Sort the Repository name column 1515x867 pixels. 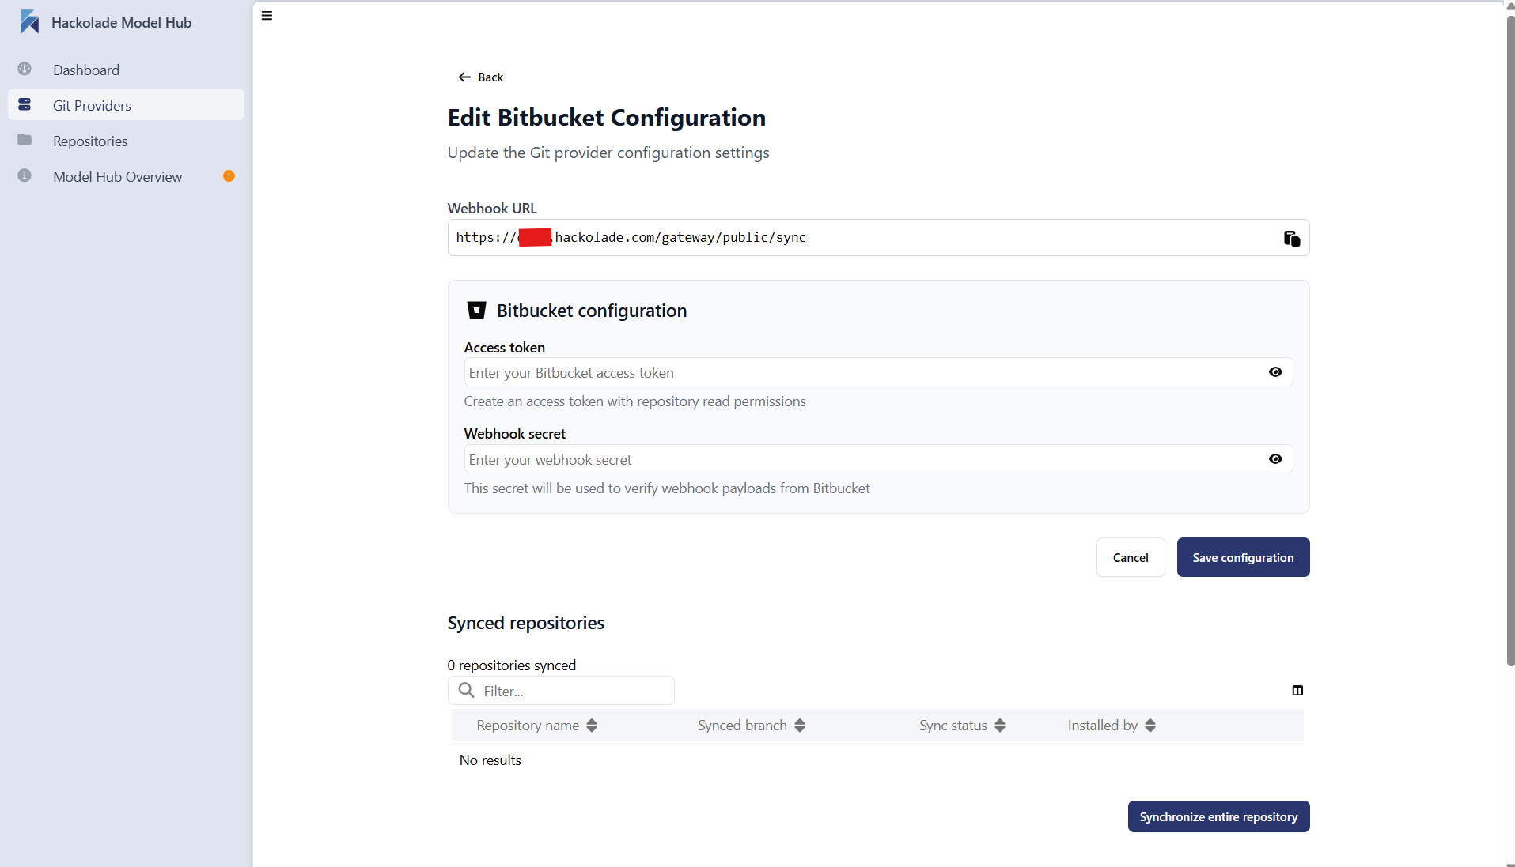pos(591,725)
